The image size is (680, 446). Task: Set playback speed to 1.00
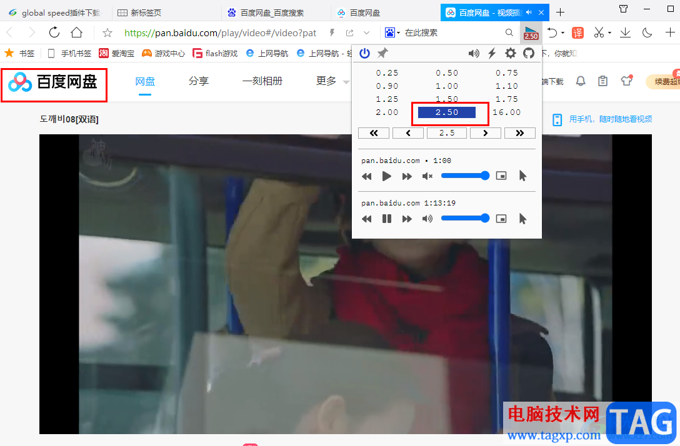click(x=447, y=86)
